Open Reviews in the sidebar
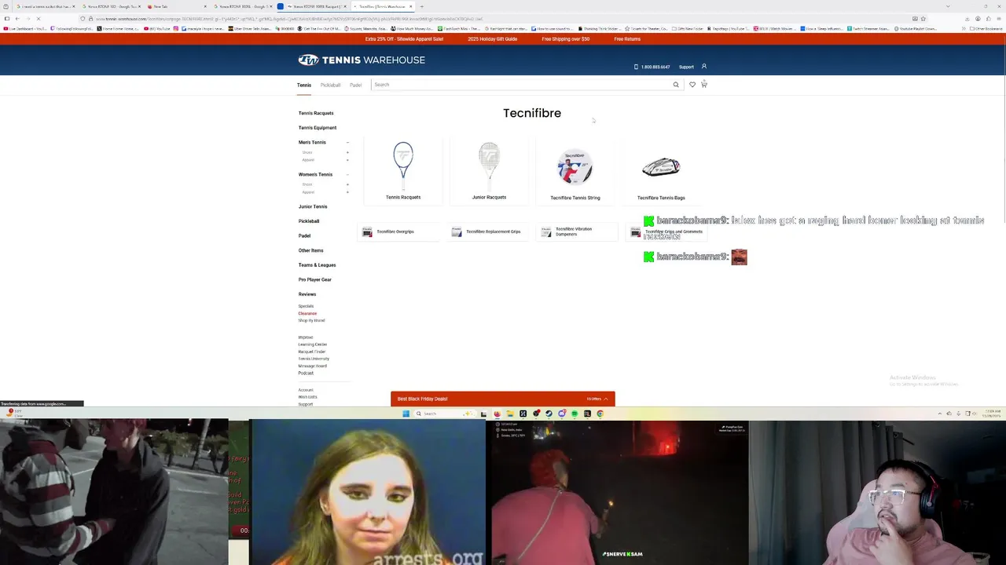The width and height of the screenshot is (1006, 565). pyautogui.click(x=307, y=294)
